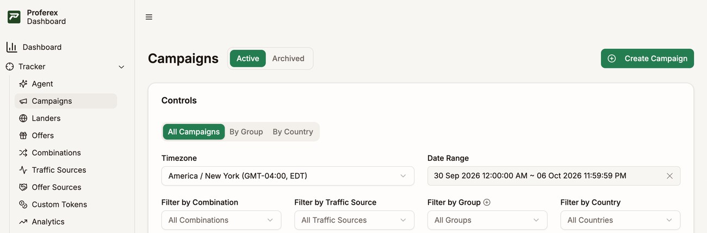Select the By Group view tab
The width and height of the screenshot is (707, 233).
[246, 131]
